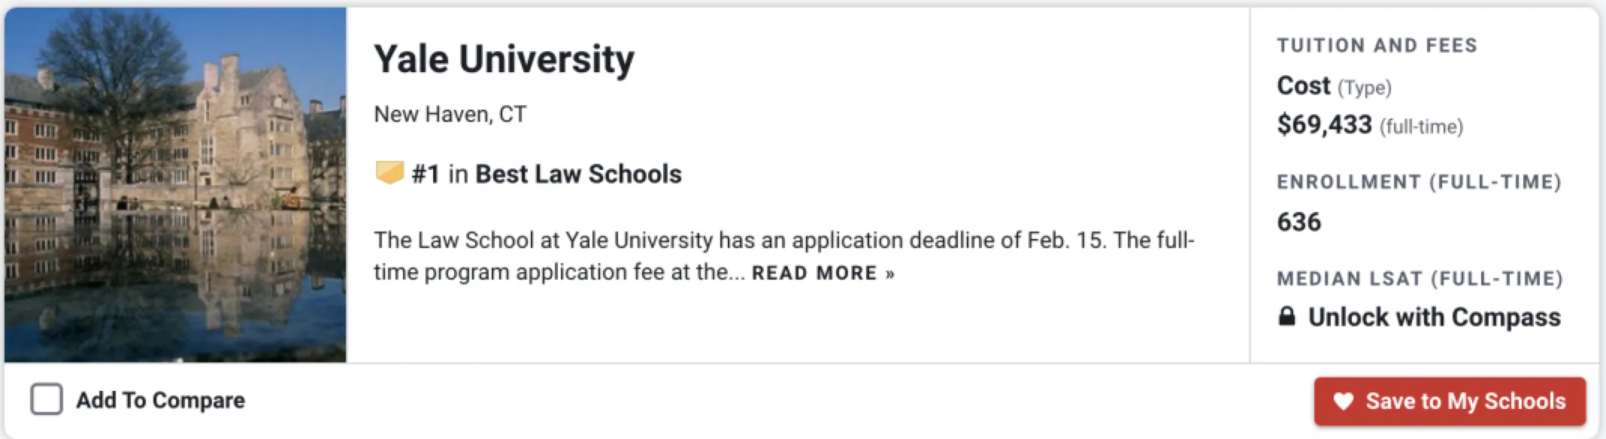Click the lock icon beside Unlock with Compass
Image resolution: width=1606 pixels, height=439 pixels.
coord(1286,316)
